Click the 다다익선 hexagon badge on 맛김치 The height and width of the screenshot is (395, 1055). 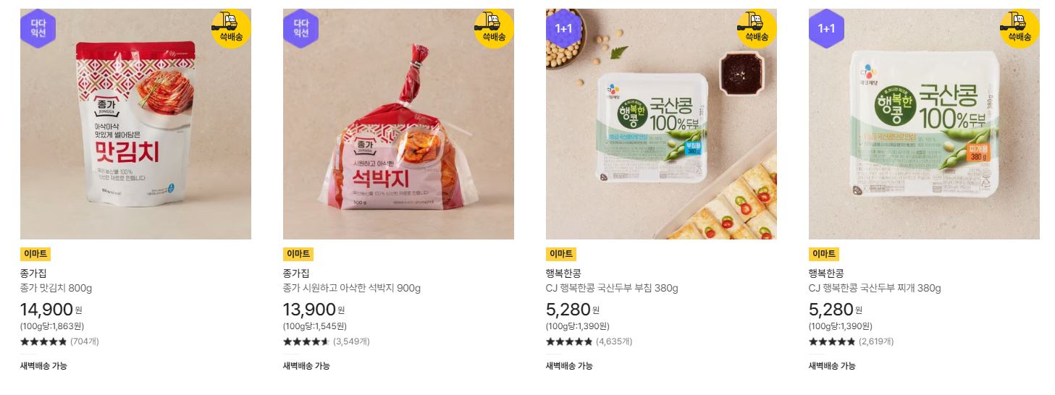click(38, 28)
